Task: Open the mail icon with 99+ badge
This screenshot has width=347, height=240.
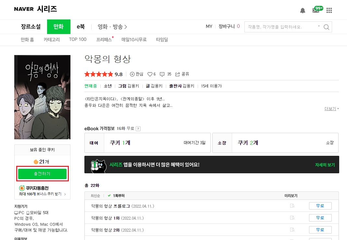Action: (x=317, y=9)
